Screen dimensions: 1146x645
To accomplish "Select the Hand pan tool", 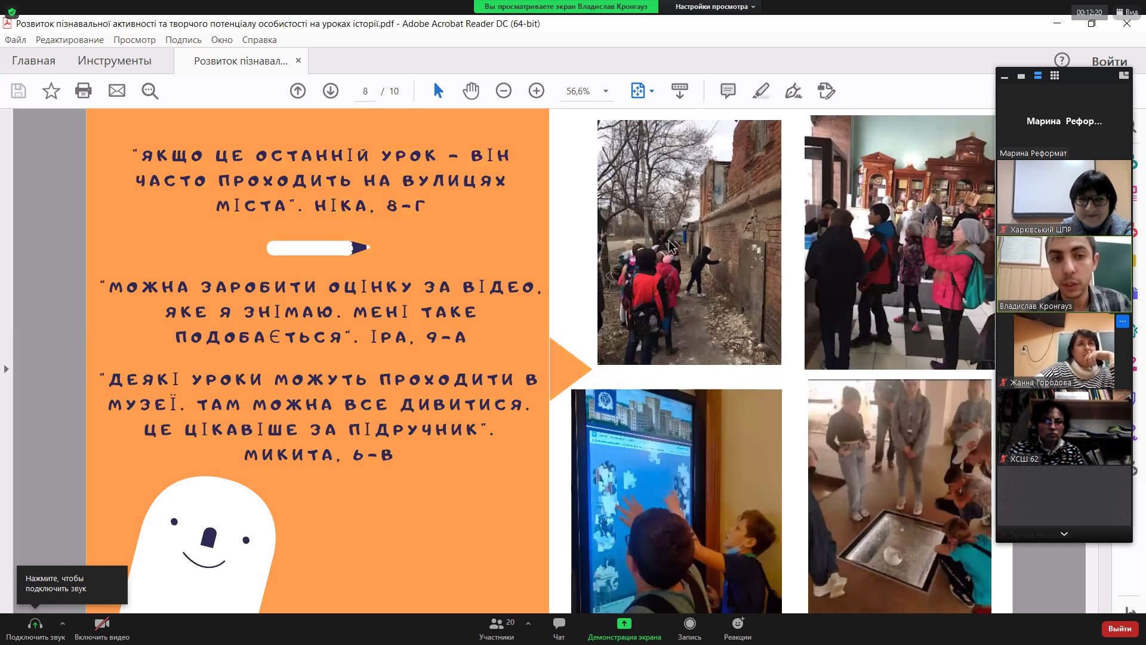I will point(471,91).
